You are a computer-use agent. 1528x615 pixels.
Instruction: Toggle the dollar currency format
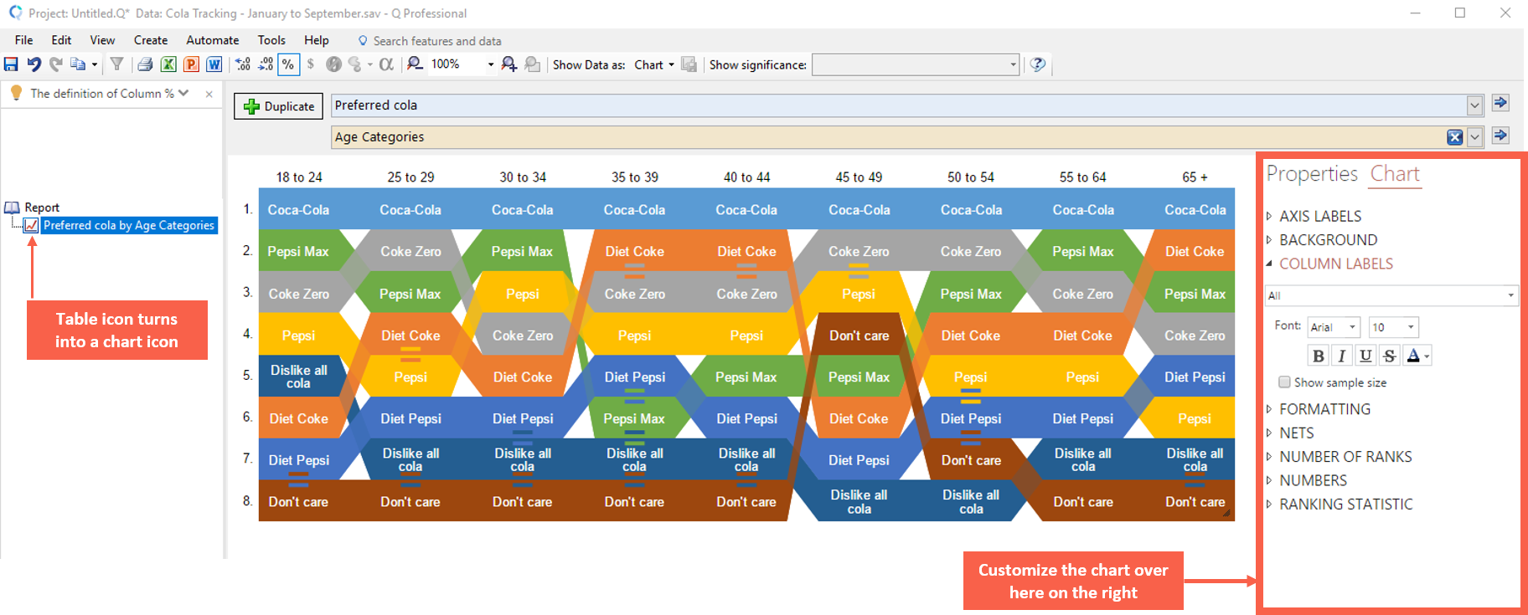pyautogui.click(x=311, y=64)
